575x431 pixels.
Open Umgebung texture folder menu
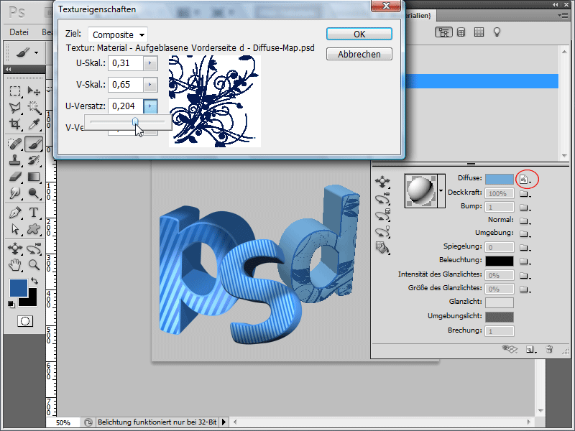525,234
